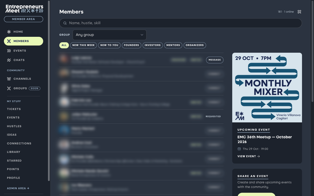
Task: Click the Community section label
Action: (16, 71)
